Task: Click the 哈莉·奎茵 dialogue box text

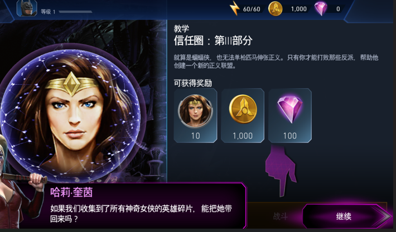Action: click(x=141, y=214)
